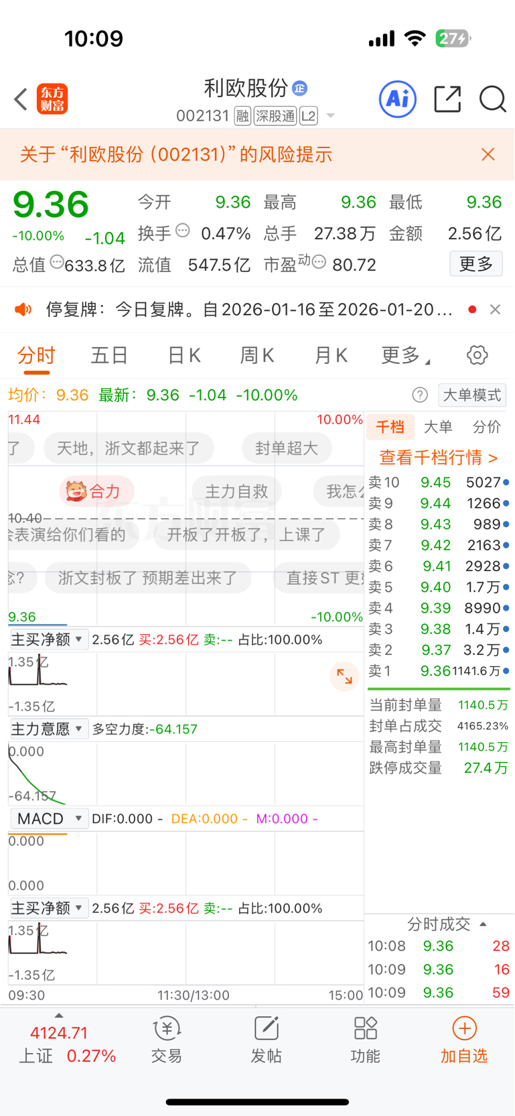Switch to the 五日 tab
The image size is (515, 1116).
click(x=109, y=355)
